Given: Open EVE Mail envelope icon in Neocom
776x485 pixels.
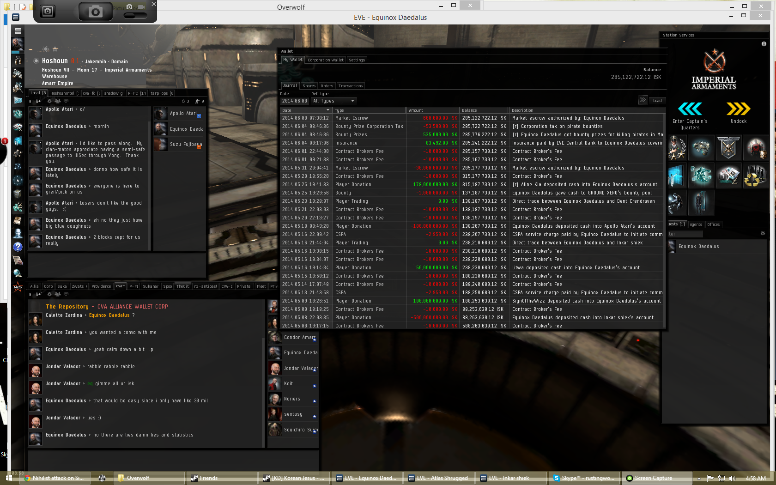Looking at the screenshot, I should coord(18,100).
